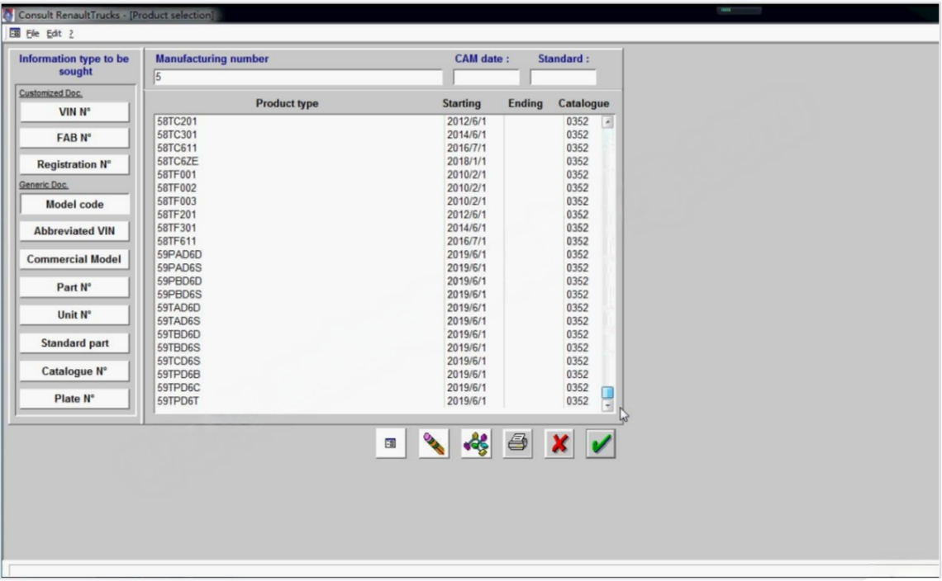Select product type row 58TC301
The width and height of the screenshot is (942, 581).
point(378,135)
